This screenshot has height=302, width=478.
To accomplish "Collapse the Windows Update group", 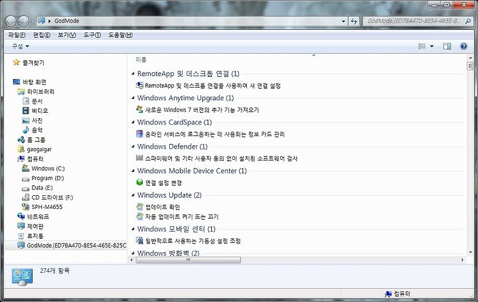I will pyautogui.click(x=133, y=195).
